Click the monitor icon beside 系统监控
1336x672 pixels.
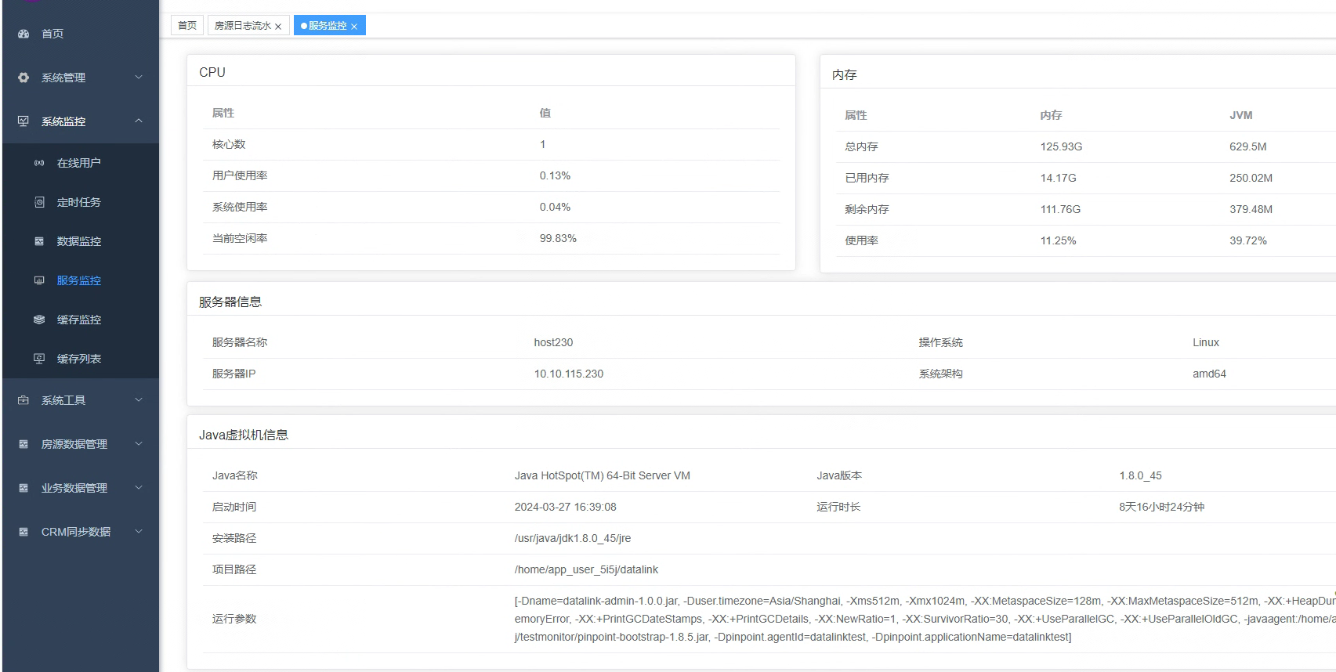[24, 121]
